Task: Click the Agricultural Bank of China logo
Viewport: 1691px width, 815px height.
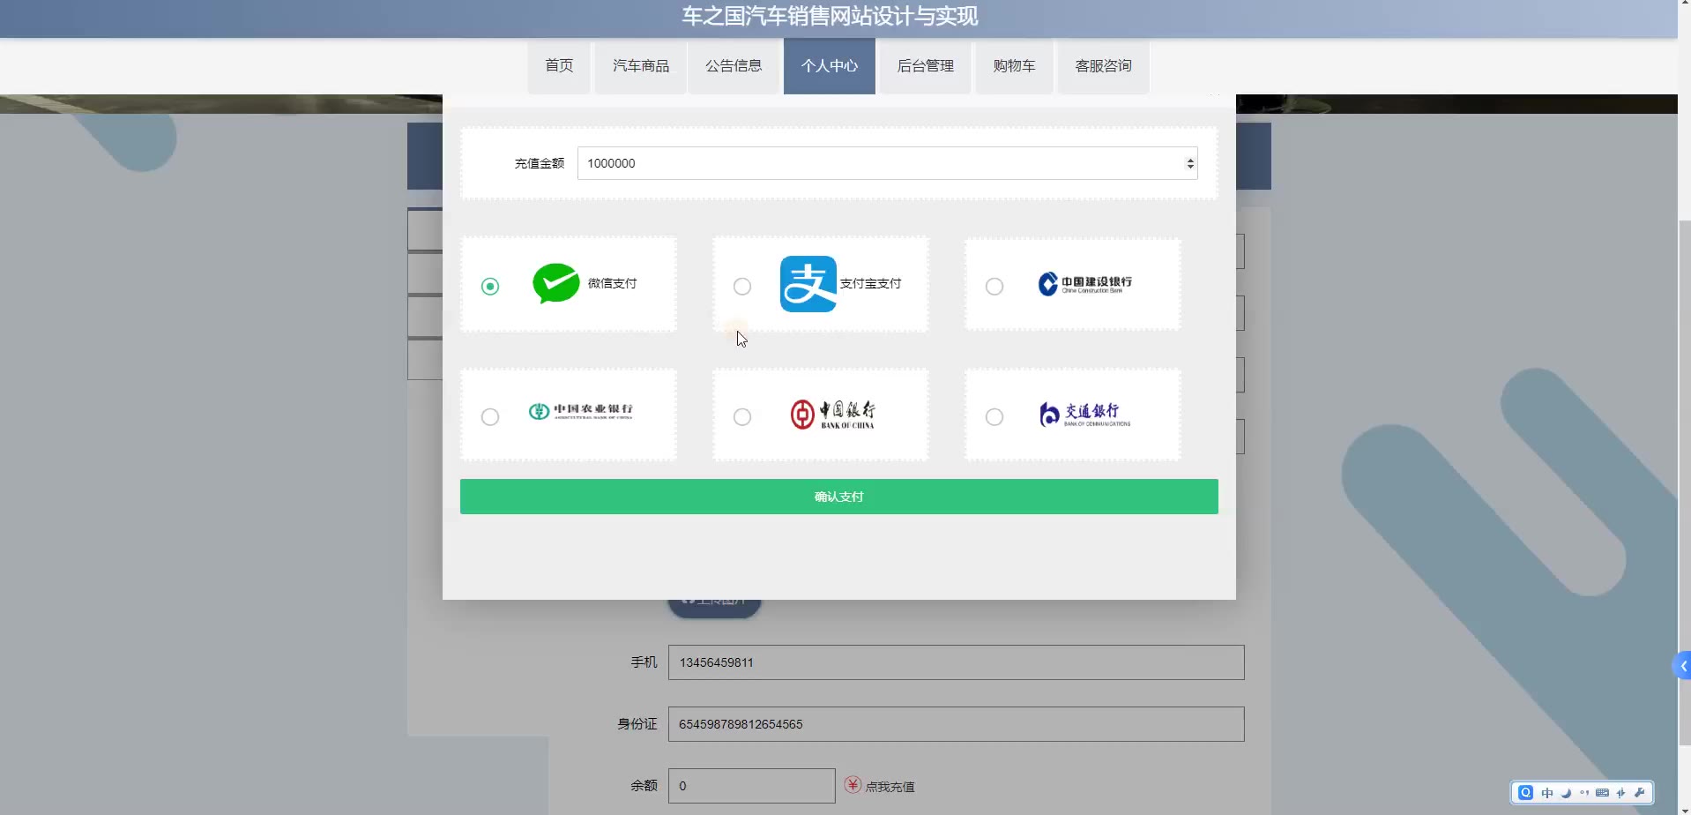Action: tap(581, 411)
